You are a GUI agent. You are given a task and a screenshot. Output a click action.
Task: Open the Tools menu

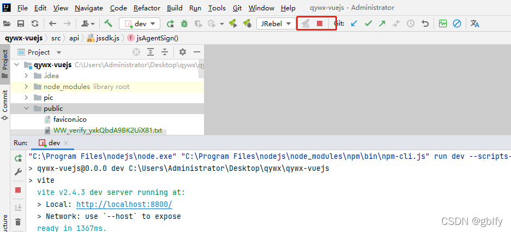click(x=217, y=8)
